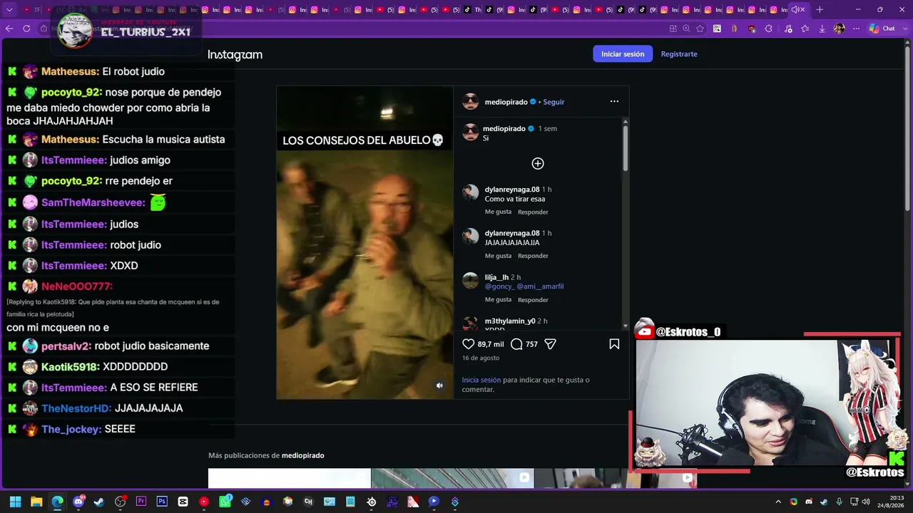Click NeNeOOO777 username in chat
This screenshot has width=913, height=513.
point(77,286)
